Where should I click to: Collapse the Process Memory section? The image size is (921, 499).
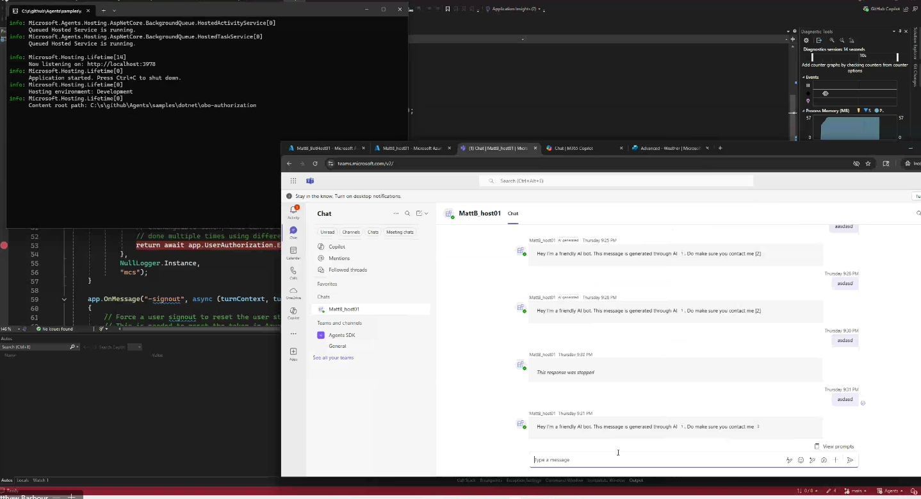click(804, 111)
